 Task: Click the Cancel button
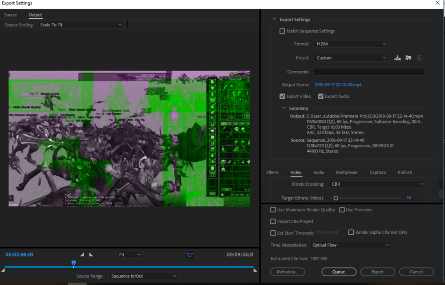click(x=417, y=272)
